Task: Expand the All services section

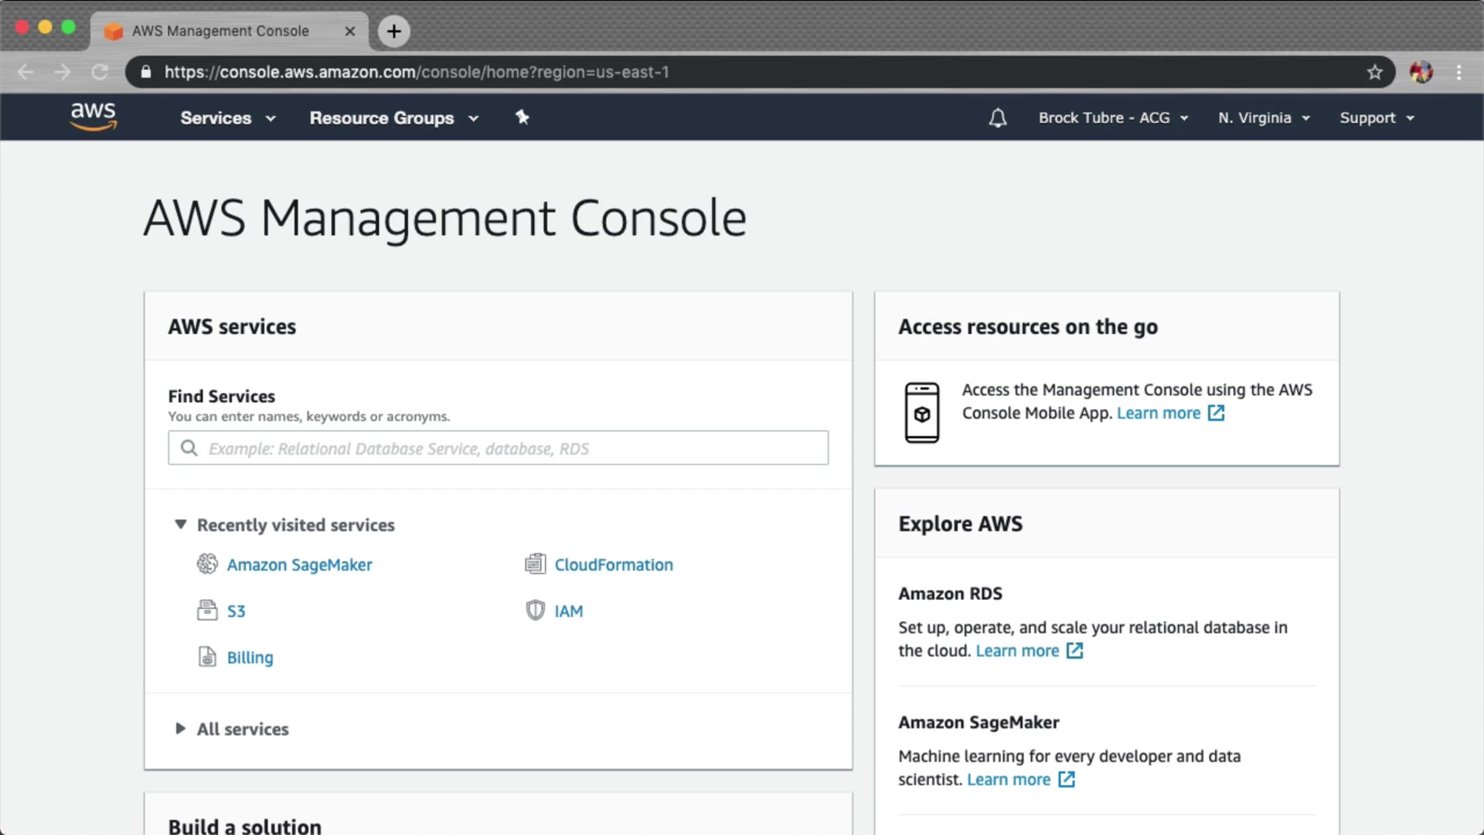Action: pos(181,728)
